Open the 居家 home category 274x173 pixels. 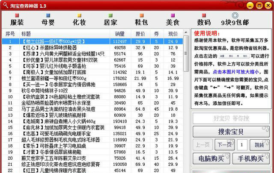(x=110, y=20)
